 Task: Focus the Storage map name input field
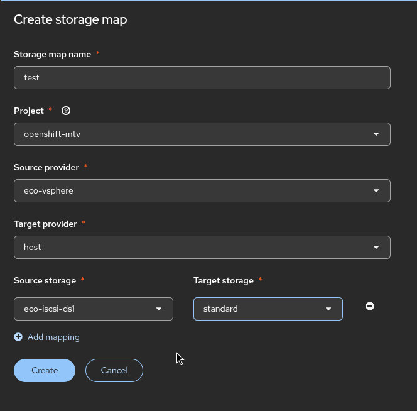point(202,77)
